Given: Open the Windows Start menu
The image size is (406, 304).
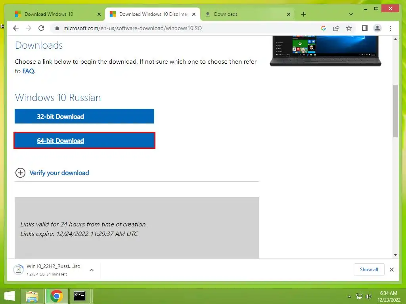Looking at the screenshot, I should pyautogui.click(x=10, y=296).
